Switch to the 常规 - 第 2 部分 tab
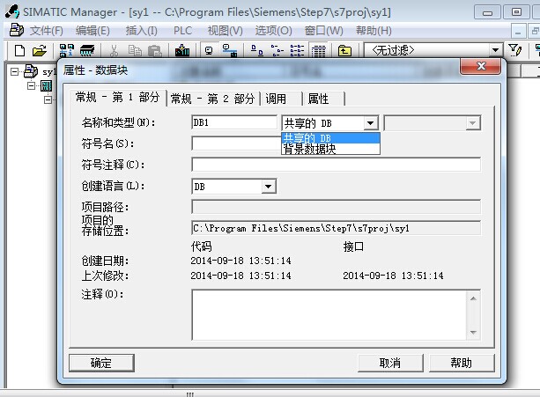The height and width of the screenshot is (397, 540). [x=213, y=99]
